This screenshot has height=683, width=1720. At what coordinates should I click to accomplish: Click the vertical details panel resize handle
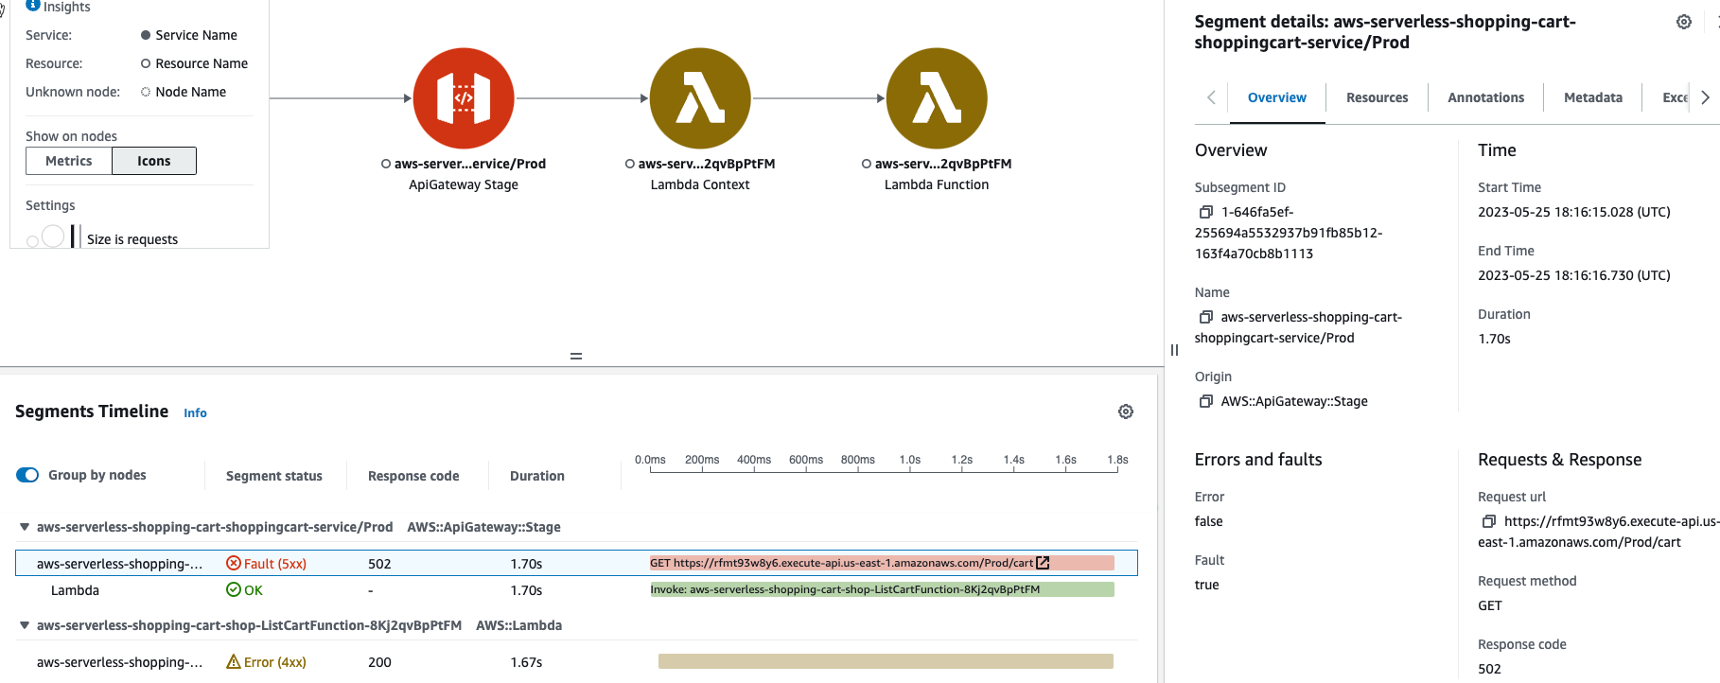point(1174,350)
